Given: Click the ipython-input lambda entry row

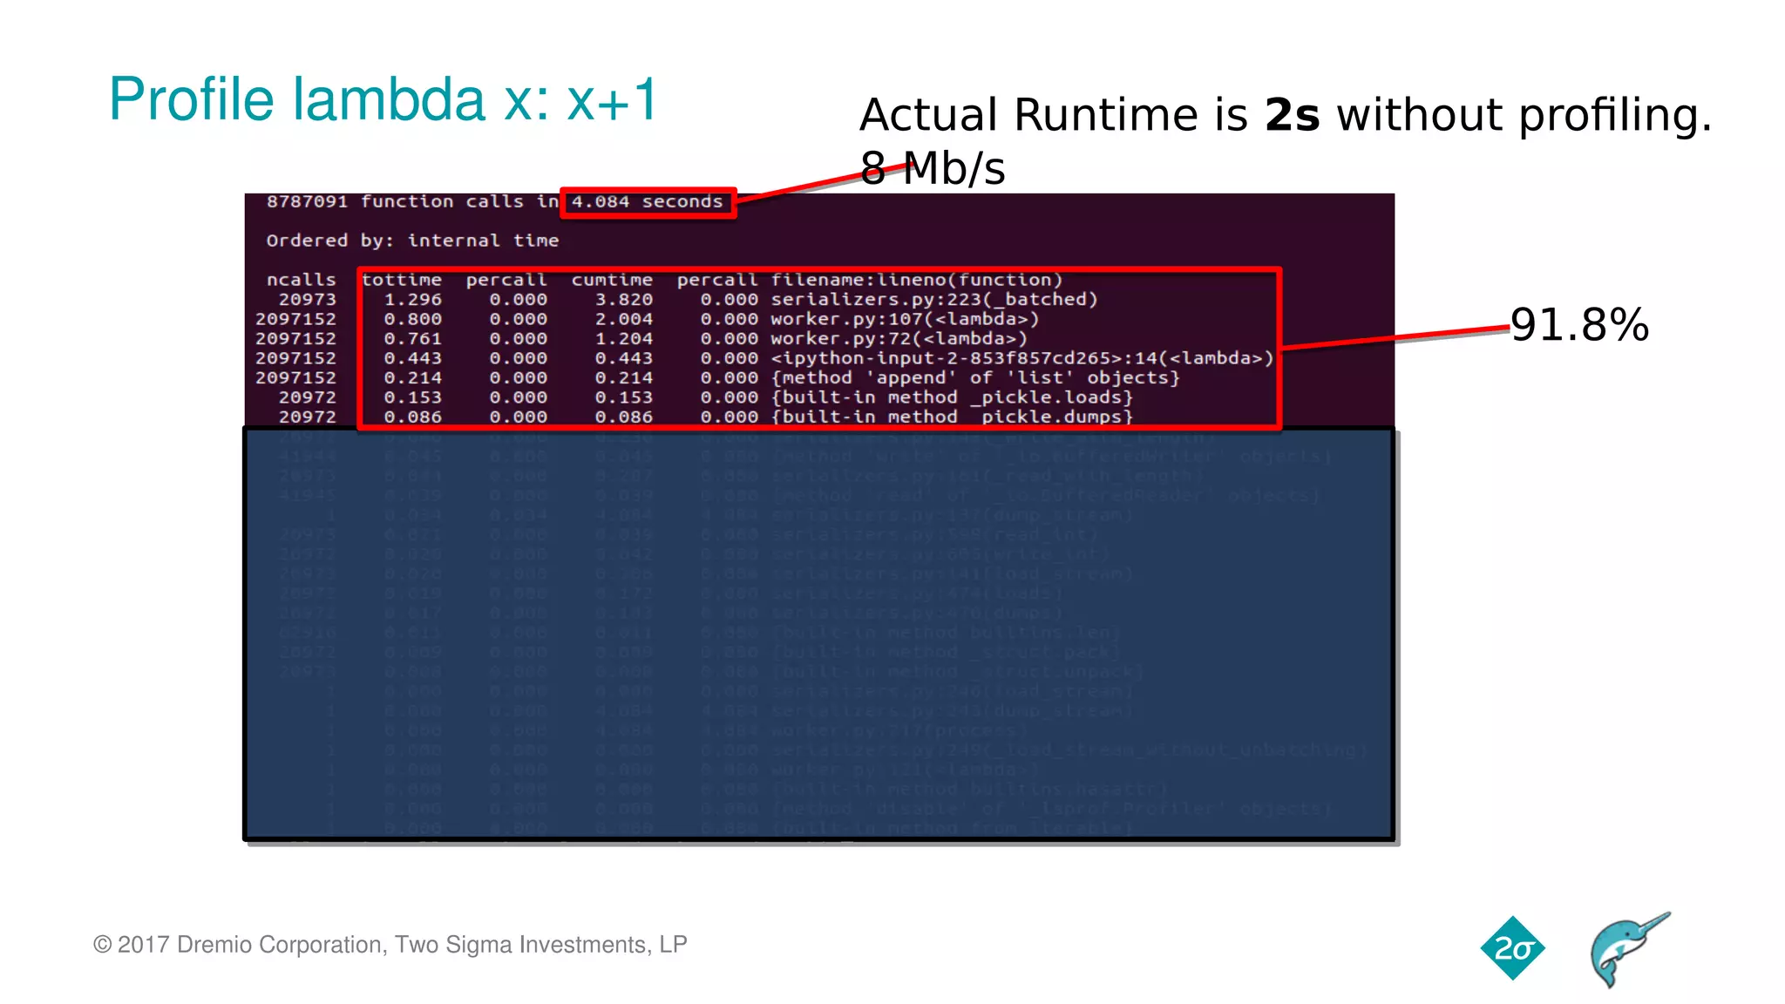Looking at the screenshot, I should [1021, 358].
